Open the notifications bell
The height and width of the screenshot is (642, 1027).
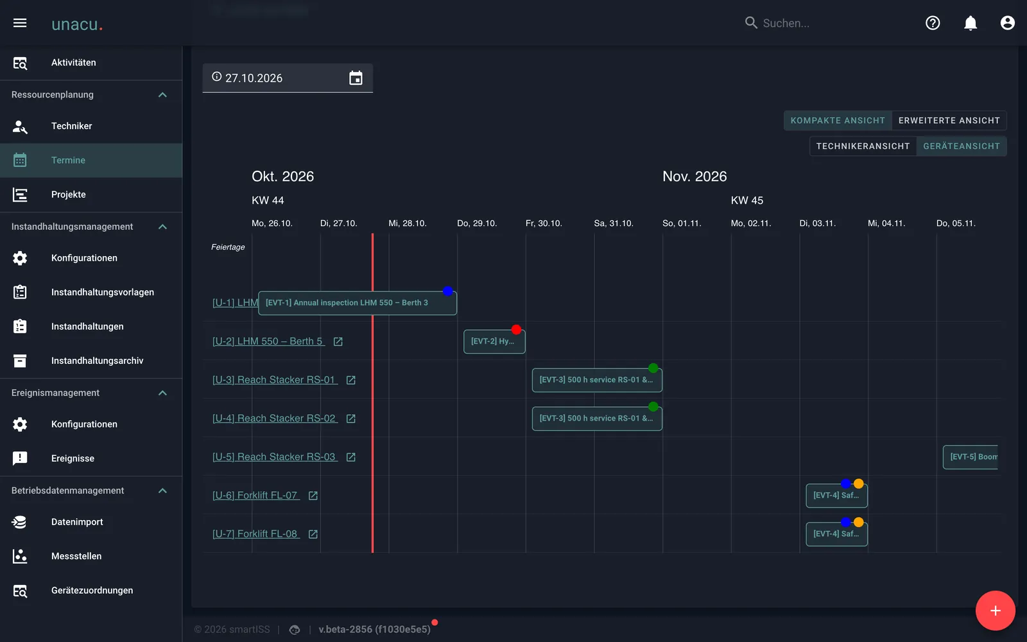pos(971,23)
